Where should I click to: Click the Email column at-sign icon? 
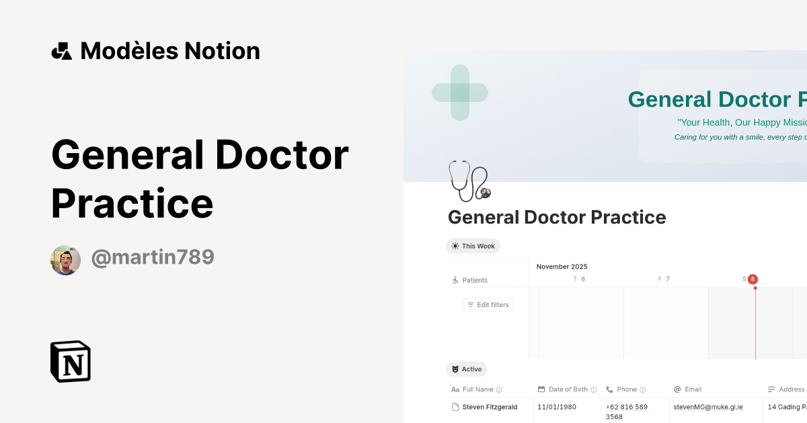tap(677, 389)
